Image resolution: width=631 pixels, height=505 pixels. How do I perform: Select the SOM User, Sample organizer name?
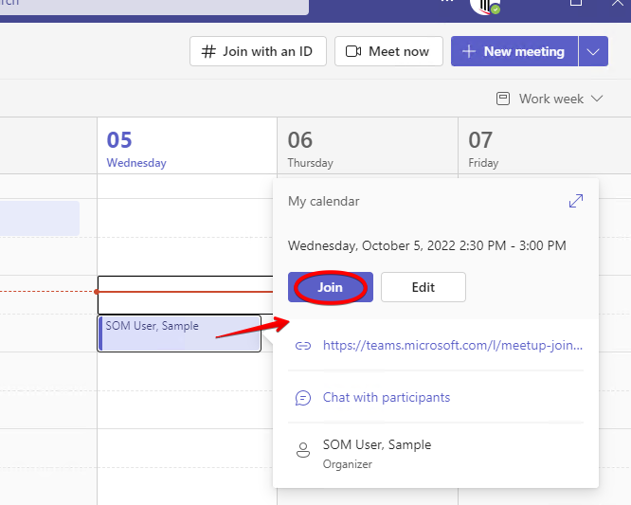click(x=376, y=444)
